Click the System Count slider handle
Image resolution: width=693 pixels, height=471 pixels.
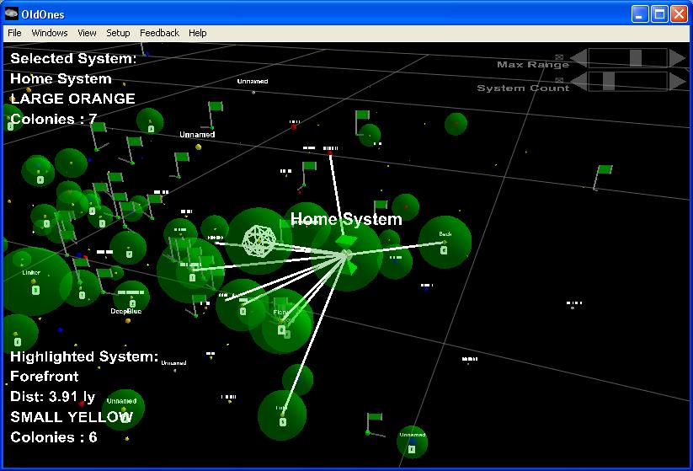click(x=607, y=81)
